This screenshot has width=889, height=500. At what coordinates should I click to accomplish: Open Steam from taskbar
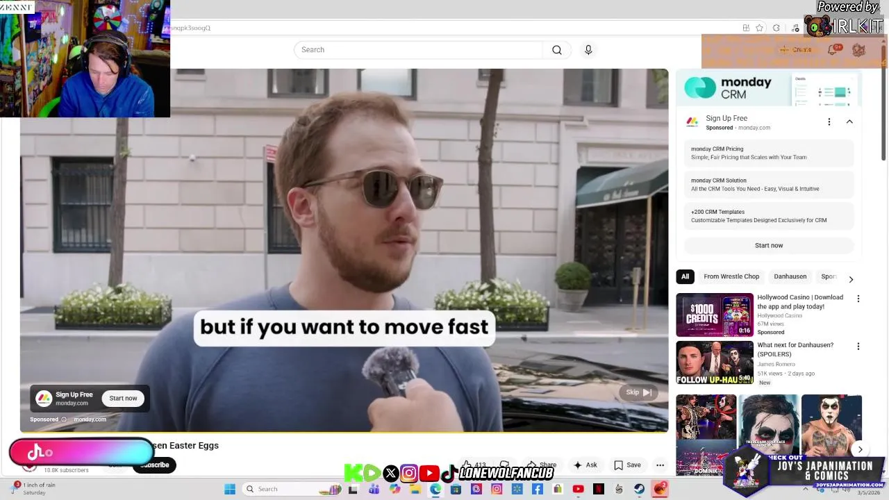coord(639,489)
